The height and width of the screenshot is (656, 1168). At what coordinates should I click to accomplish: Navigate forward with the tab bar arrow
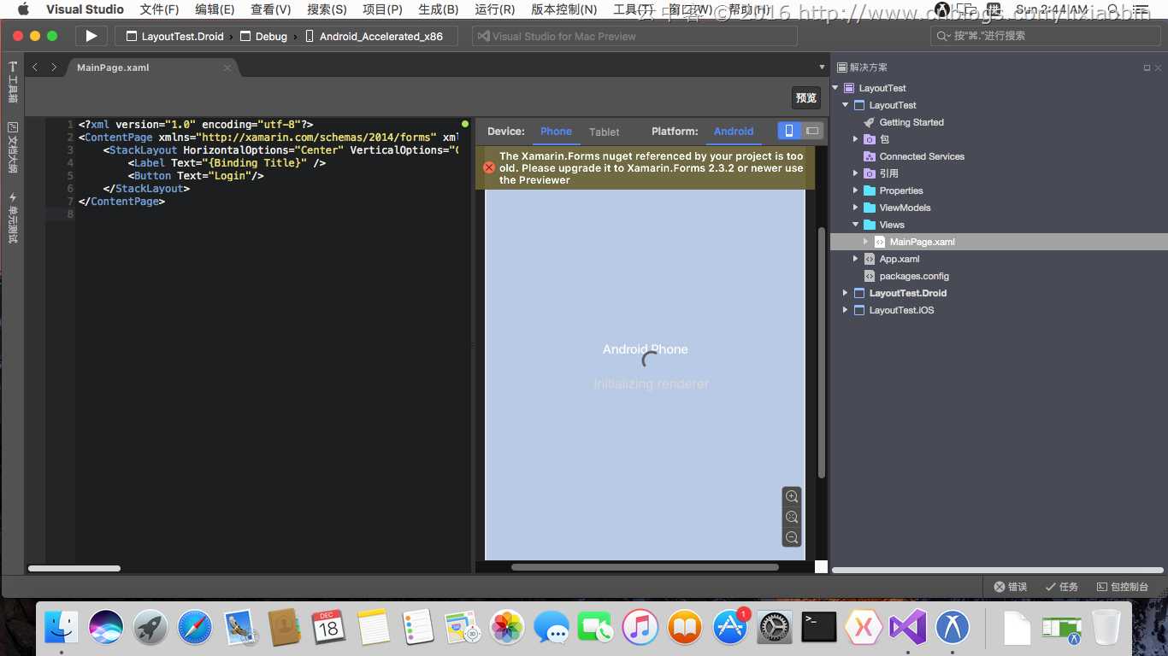[54, 67]
